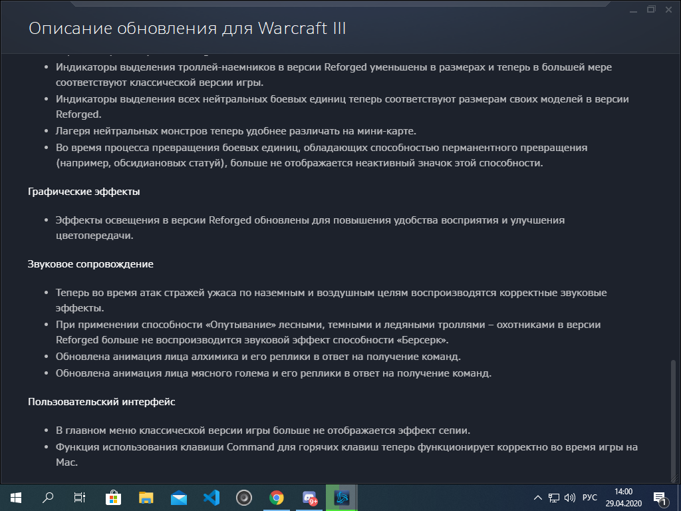Open network settings in the system tray
681x511 pixels.
point(554,498)
